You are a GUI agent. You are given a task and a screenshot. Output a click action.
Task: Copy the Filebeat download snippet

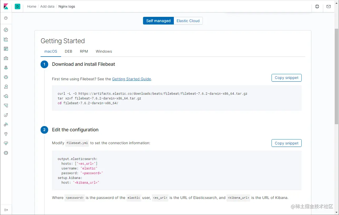(x=286, y=78)
